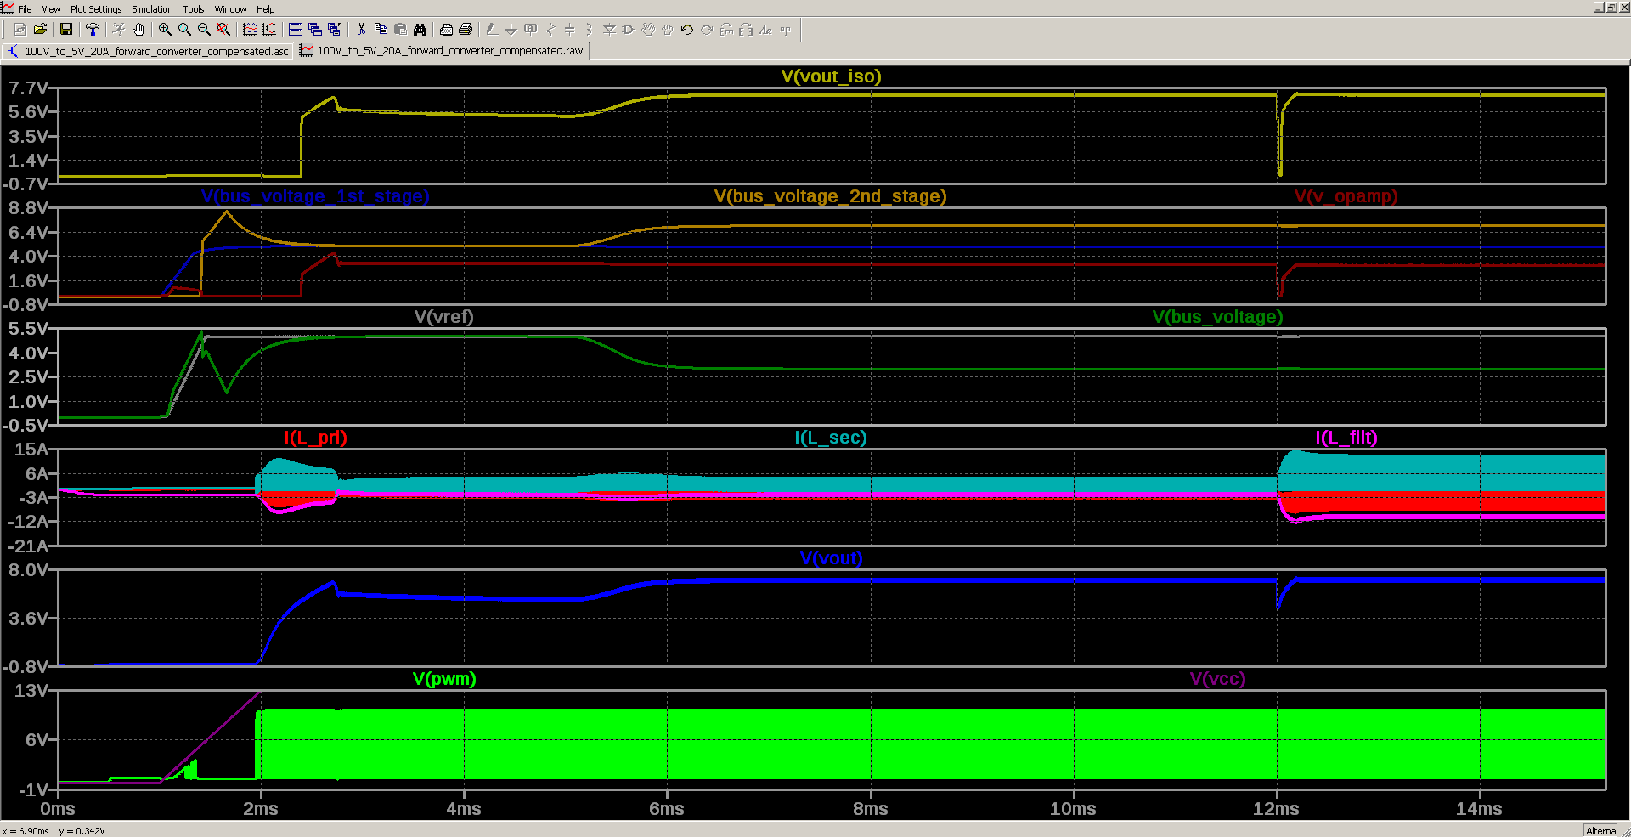Click the Close All Windows icon
The image size is (1631, 837).
(335, 30)
